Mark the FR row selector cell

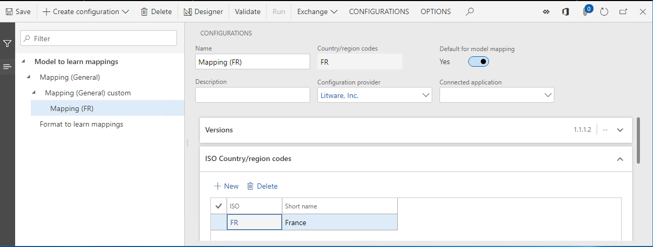point(218,223)
